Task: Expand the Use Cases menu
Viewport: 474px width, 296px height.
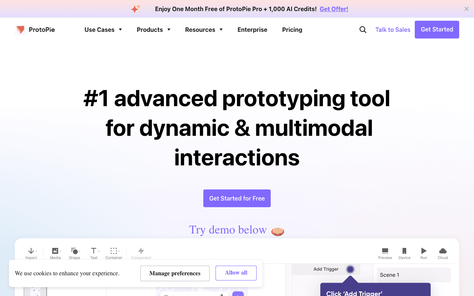Action: point(103,30)
